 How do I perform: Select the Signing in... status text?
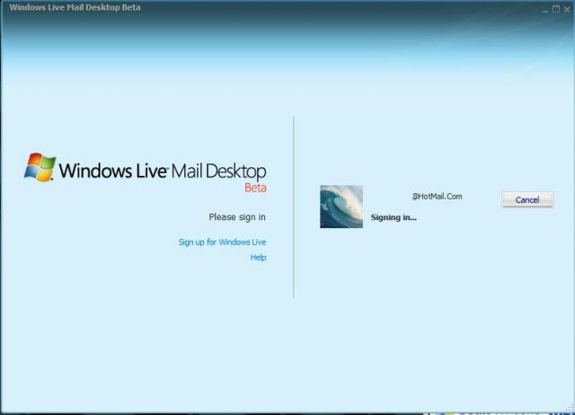coord(394,217)
